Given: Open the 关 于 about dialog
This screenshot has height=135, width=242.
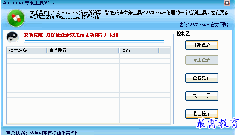Looking at the screenshot, I should pos(202,96).
